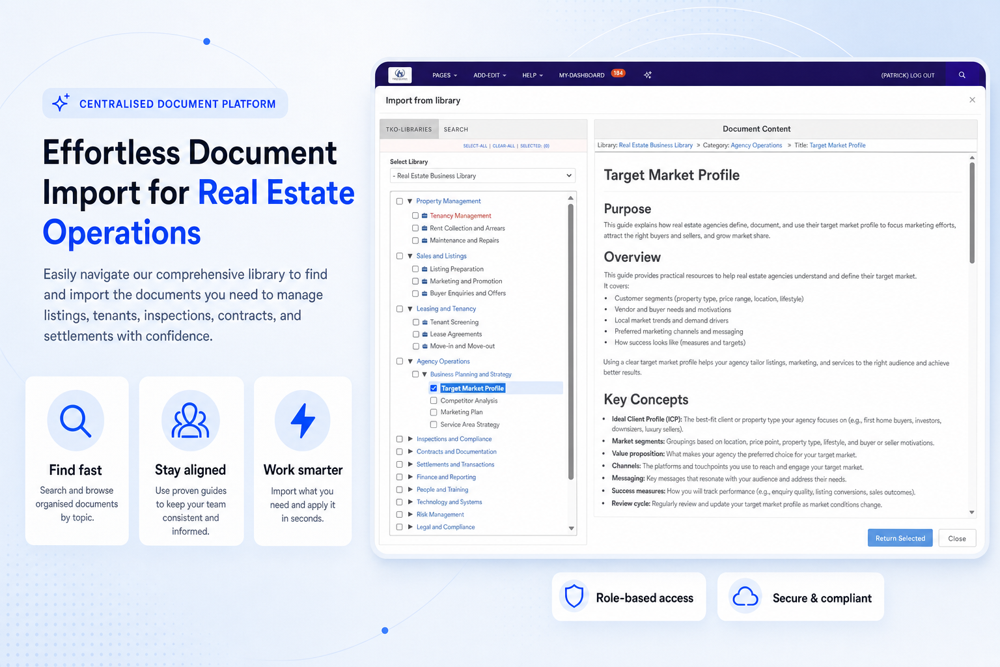
Task: Open the search magnifier in the top bar
Action: coord(962,75)
